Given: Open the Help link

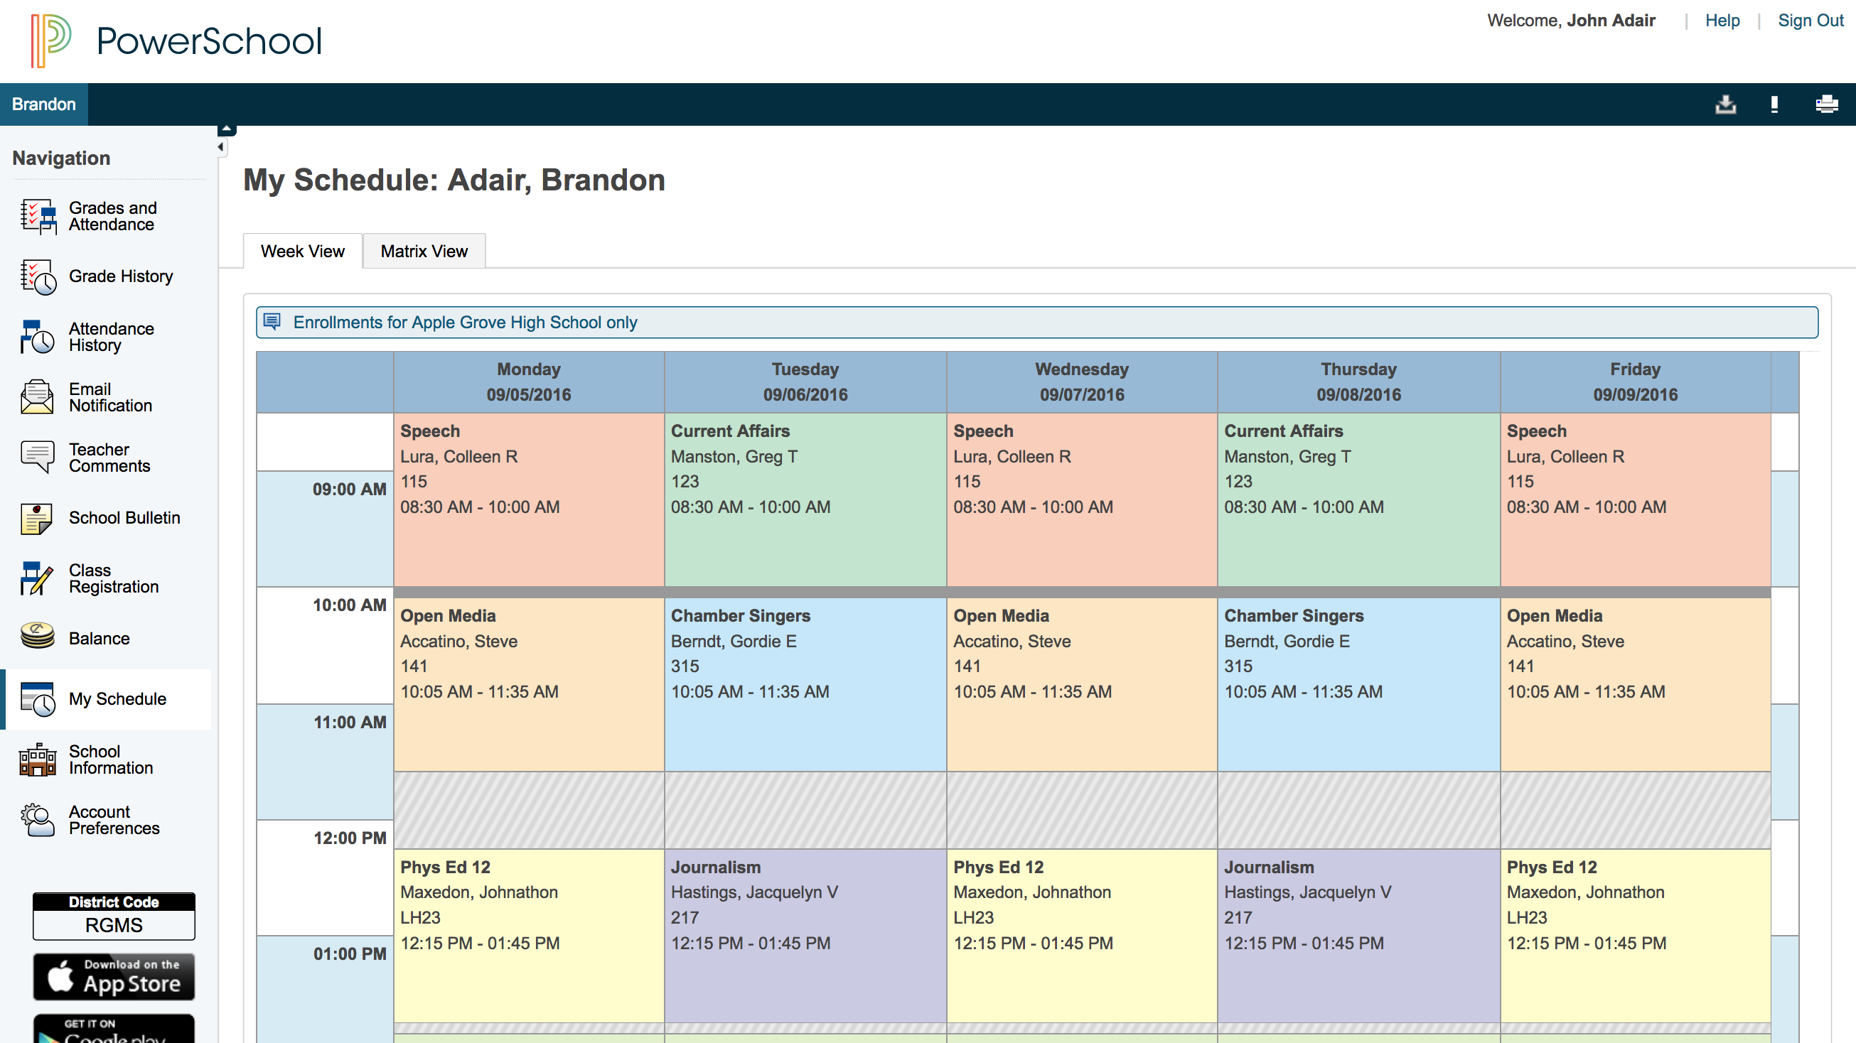Looking at the screenshot, I should coord(1722,20).
